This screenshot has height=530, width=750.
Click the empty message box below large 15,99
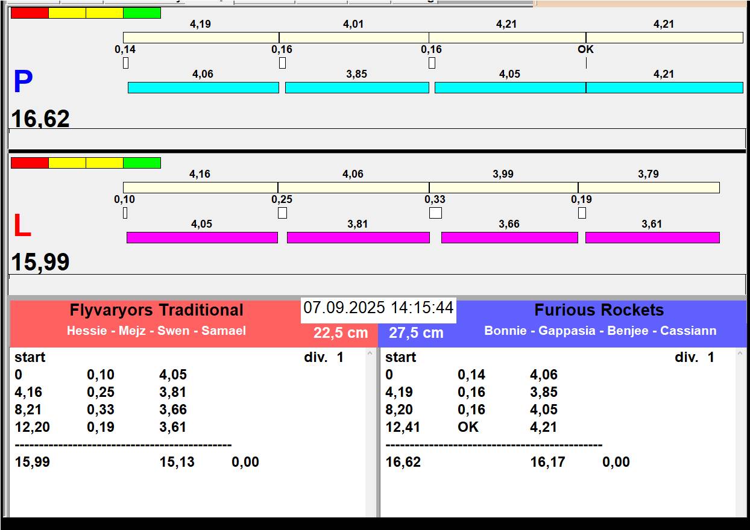(377, 284)
